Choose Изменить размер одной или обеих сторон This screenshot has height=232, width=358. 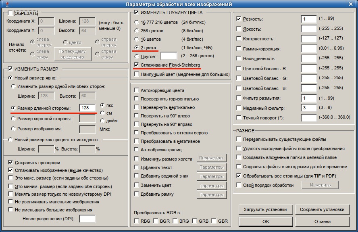13,86
